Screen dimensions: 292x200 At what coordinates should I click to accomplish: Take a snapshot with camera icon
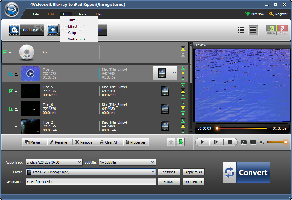[244, 142]
